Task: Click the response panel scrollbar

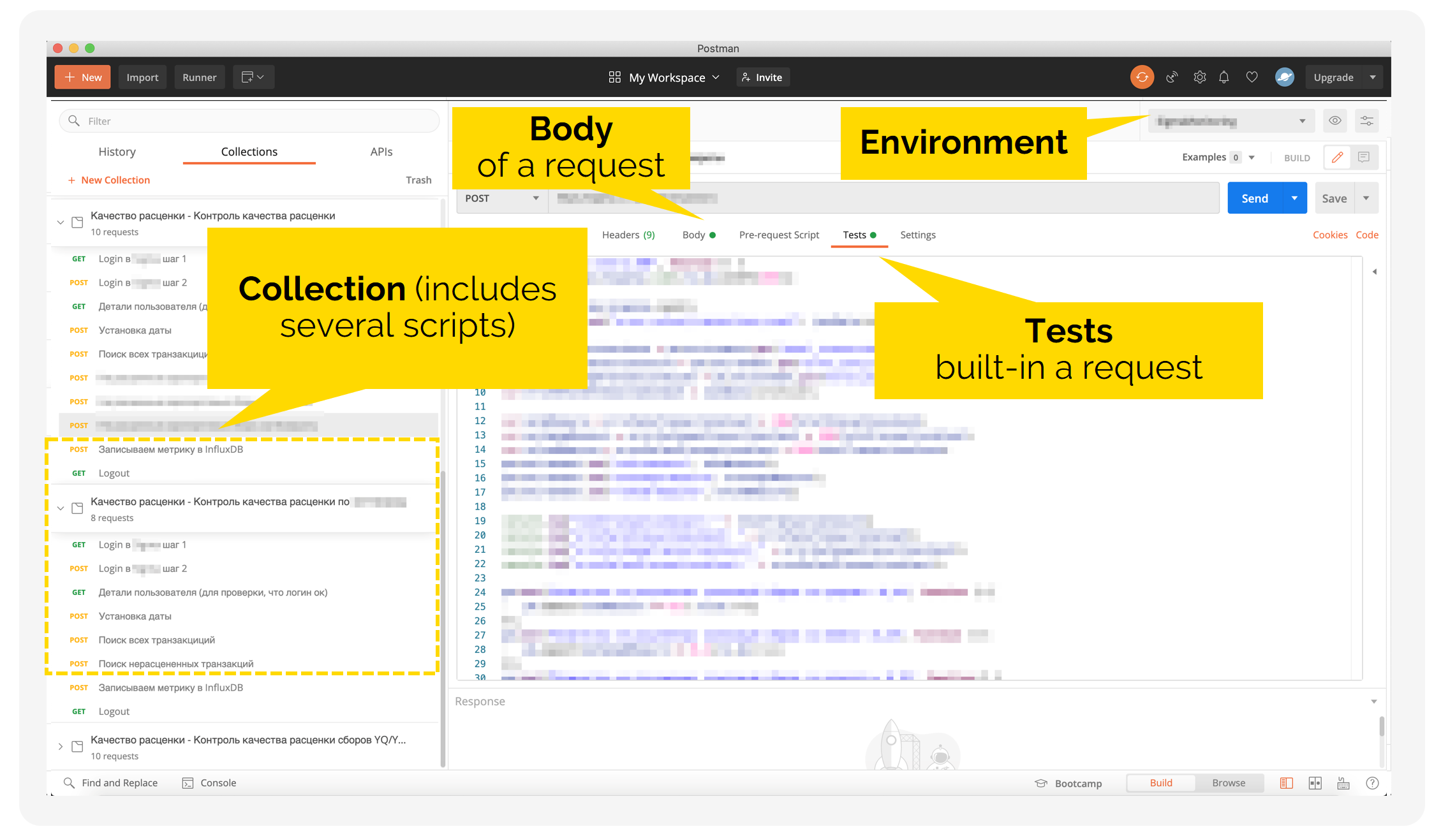Action: click(1381, 726)
